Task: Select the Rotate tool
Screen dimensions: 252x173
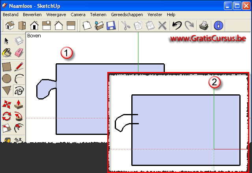Action: click(x=7, y=116)
